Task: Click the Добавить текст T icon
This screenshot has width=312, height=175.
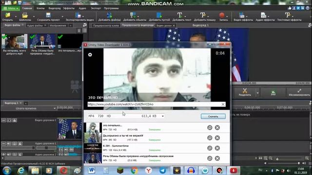Action: click(x=179, y=15)
